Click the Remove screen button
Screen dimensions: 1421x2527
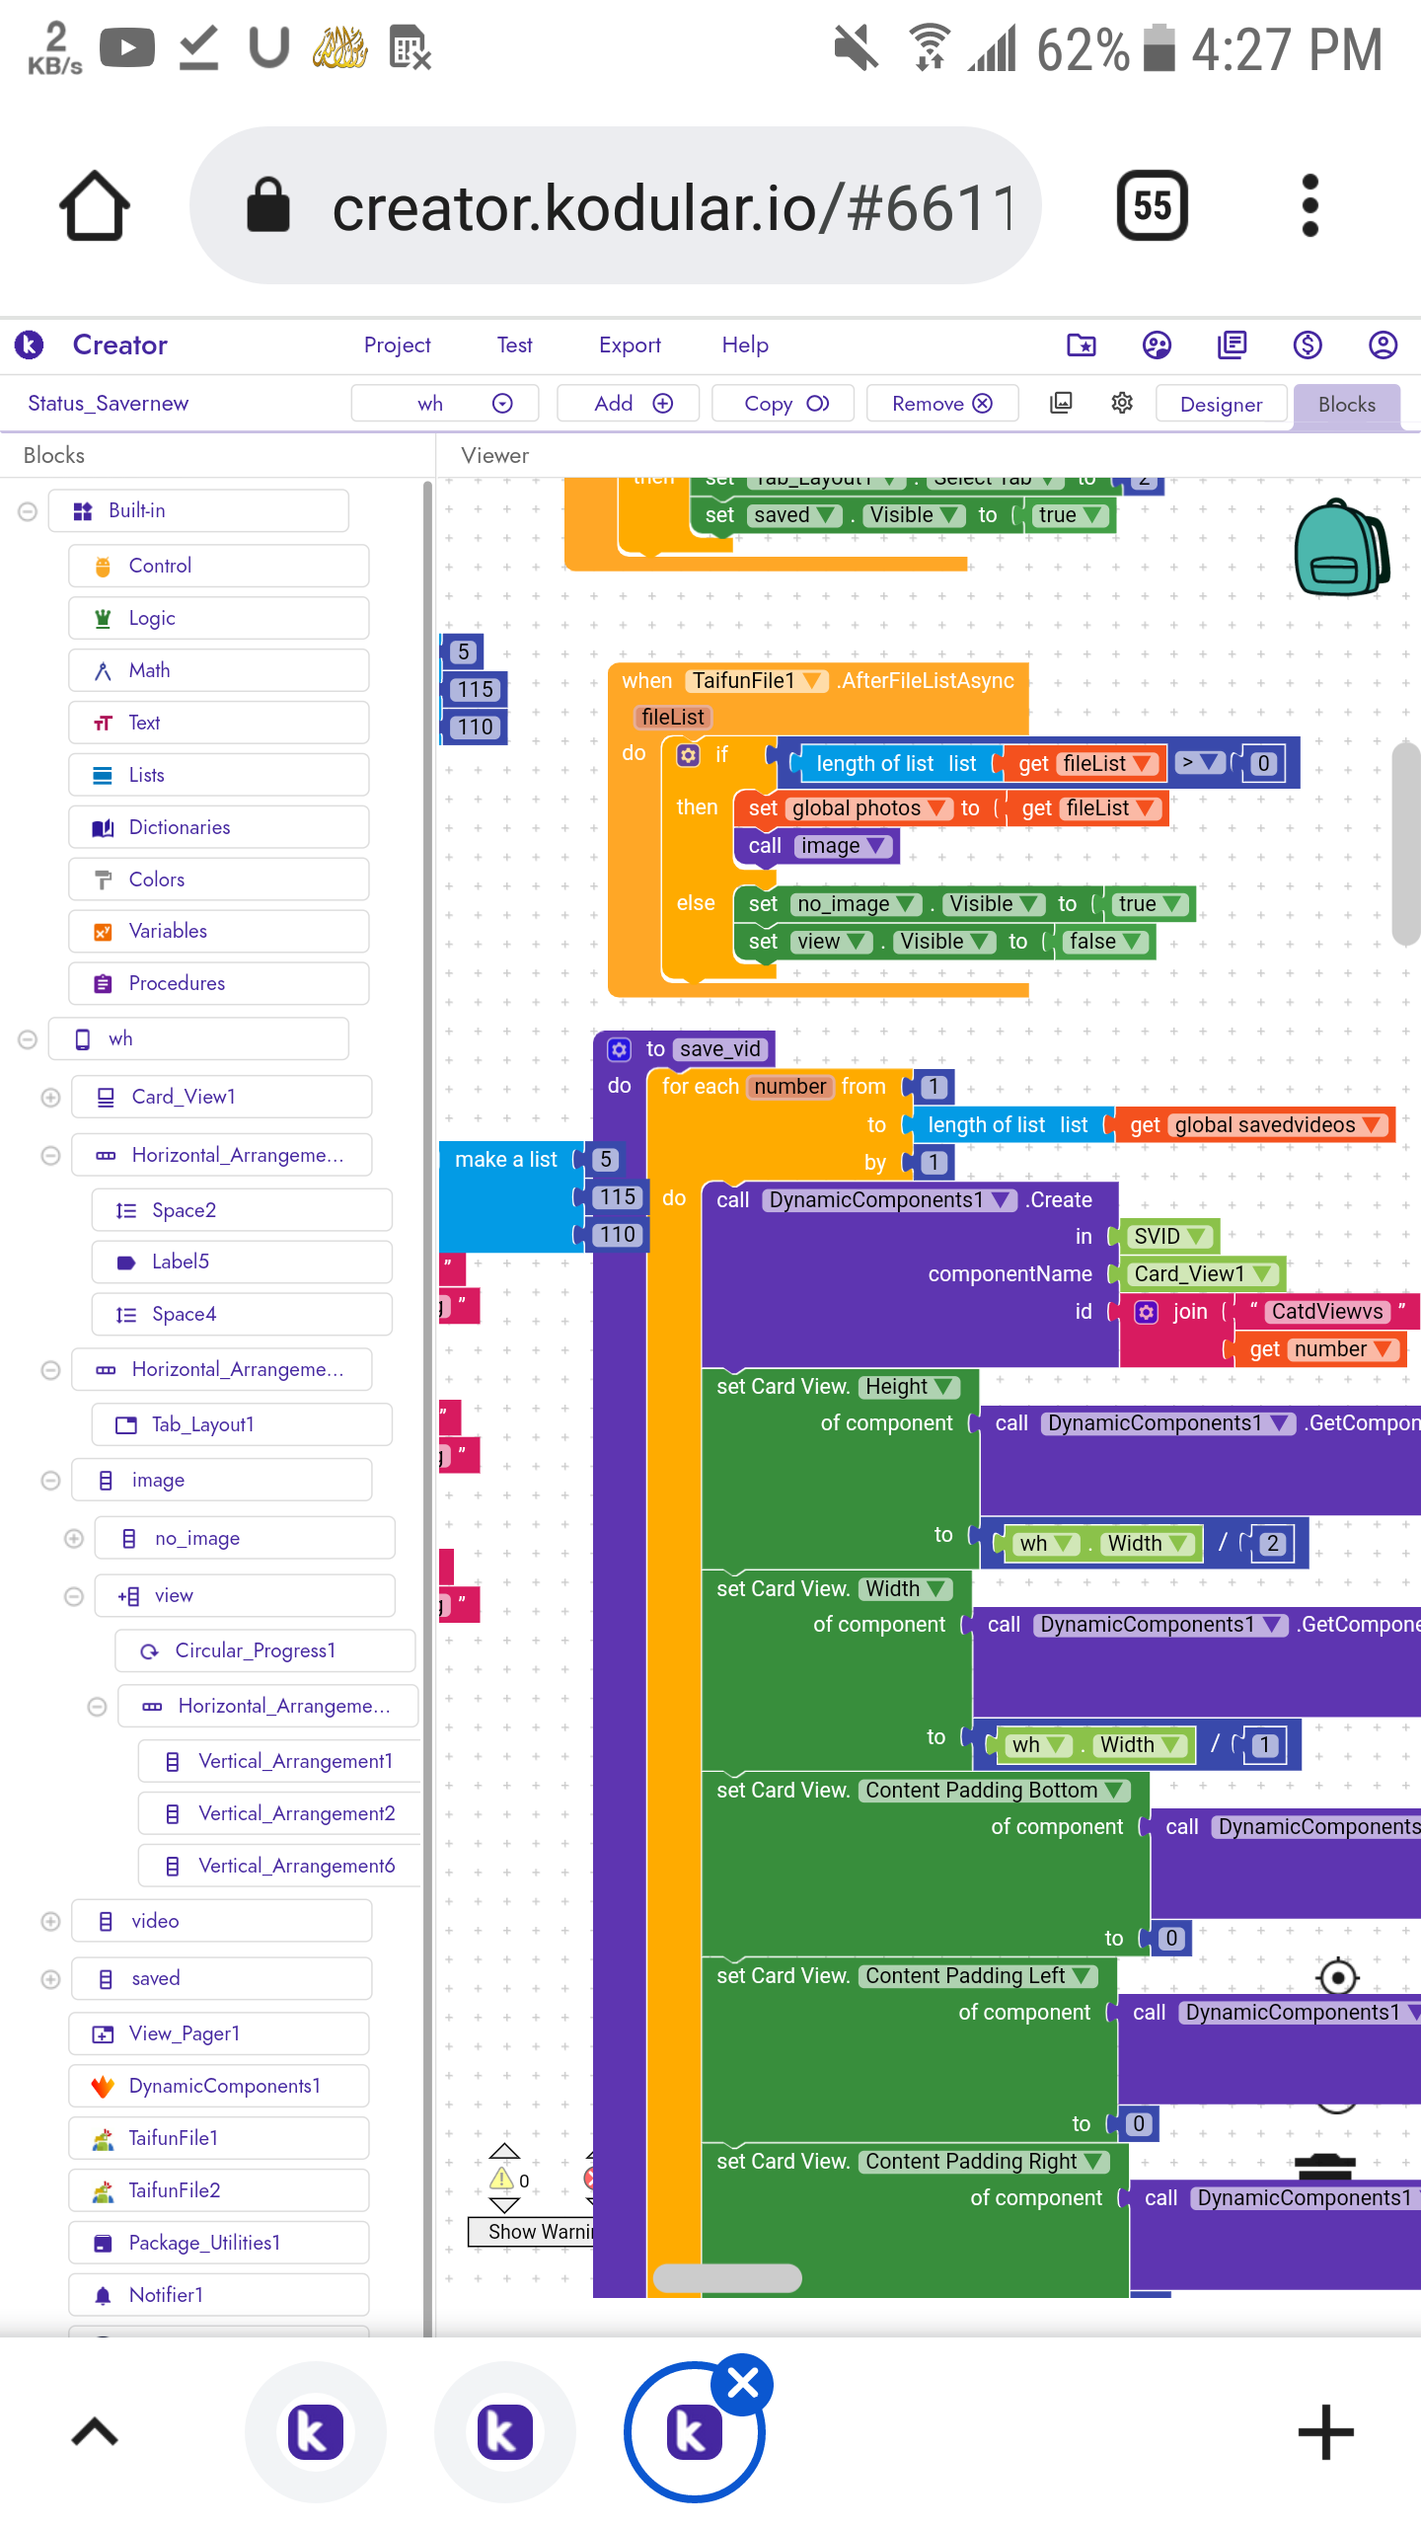pyautogui.click(x=942, y=403)
